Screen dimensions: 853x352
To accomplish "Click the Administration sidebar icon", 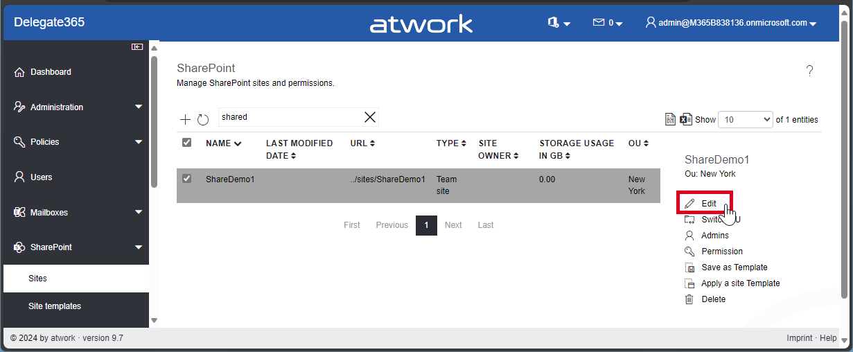I will pyautogui.click(x=19, y=107).
